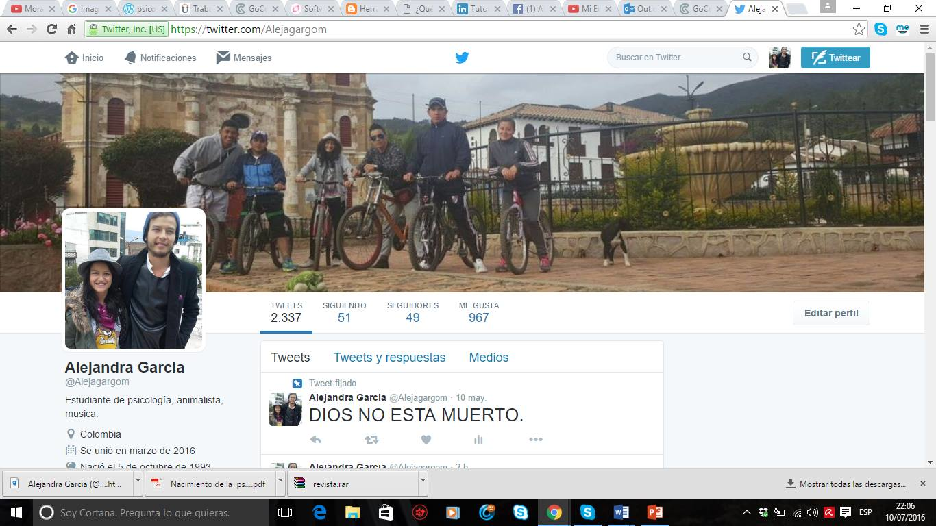Click the Skype extension icon in Chrome toolbar

880,29
